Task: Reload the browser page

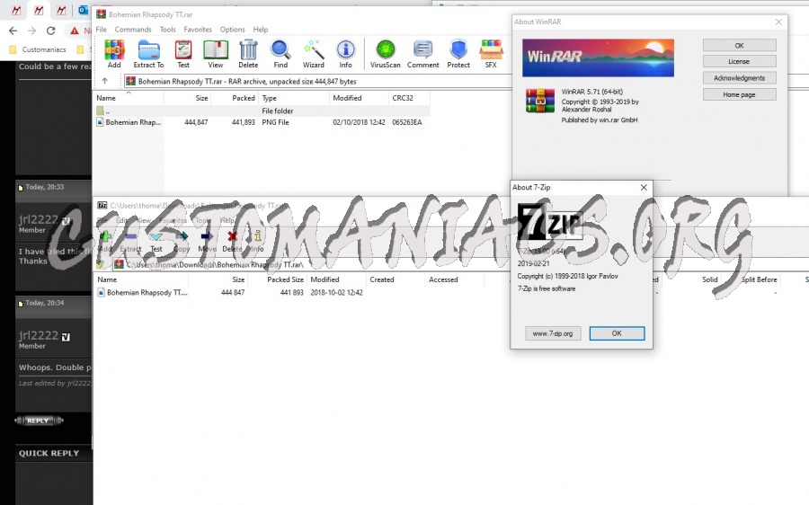Action: [50, 31]
